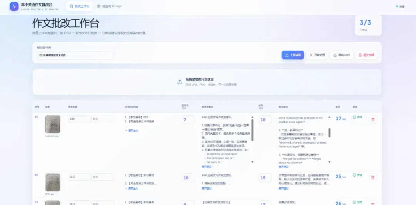The height and width of the screenshot is (205, 416).
Task: Click the row 01 student name field
Action: (x=103, y=119)
